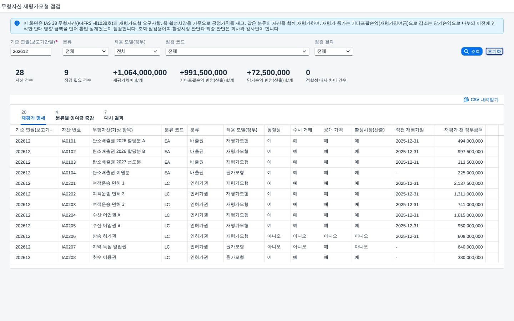514x321 pixels.
Task: Click the +72,500,000 당기손익 value
Action: pos(268,73)
